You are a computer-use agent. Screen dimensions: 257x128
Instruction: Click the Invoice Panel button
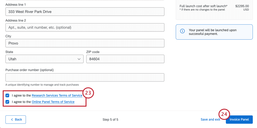239,120
